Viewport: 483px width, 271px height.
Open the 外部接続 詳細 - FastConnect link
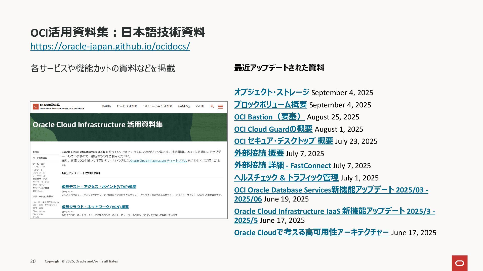tap(282, 165)
